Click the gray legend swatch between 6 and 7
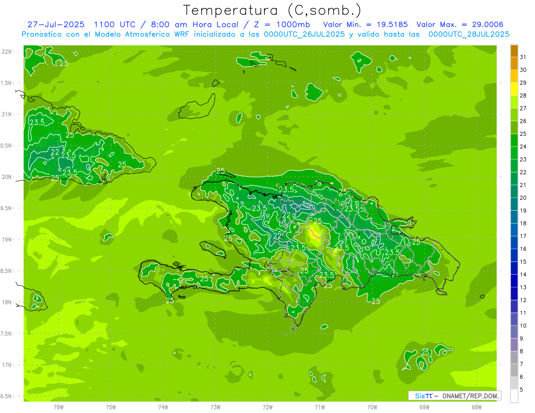This screenshot has height=413, width=535. [x=514, y=370]
